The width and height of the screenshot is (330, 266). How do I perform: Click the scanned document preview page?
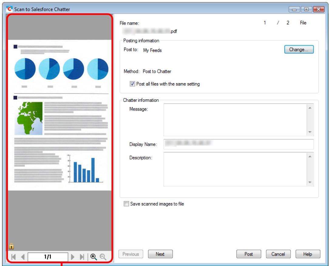pyautogui.click(x=60, y=115)
